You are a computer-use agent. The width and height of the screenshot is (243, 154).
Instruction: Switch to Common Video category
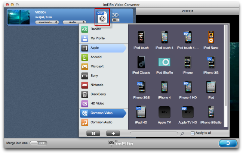pos(103,113)
